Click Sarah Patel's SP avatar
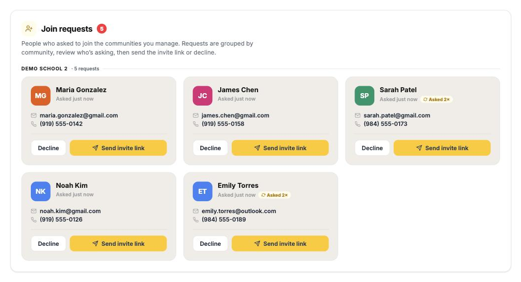The height and width of the screenshot is (282, 521). [x=364, y=96]
